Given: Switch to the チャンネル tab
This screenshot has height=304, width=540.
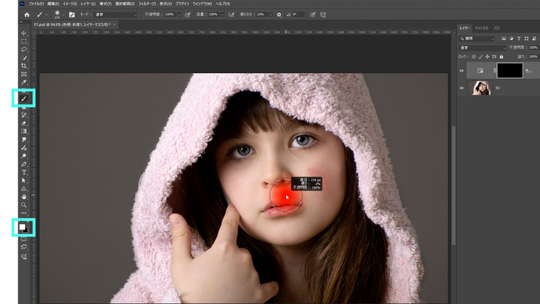Looking at the screenshot, I should [482, 28].
